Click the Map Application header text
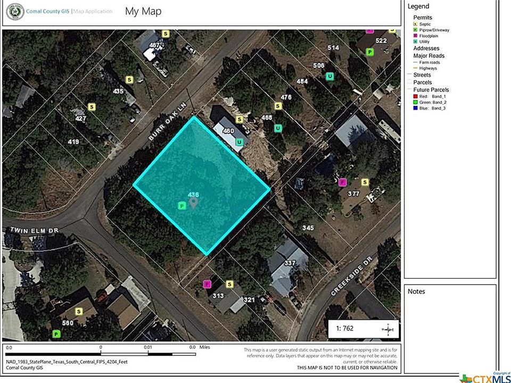511x383 pixels. 93,11
